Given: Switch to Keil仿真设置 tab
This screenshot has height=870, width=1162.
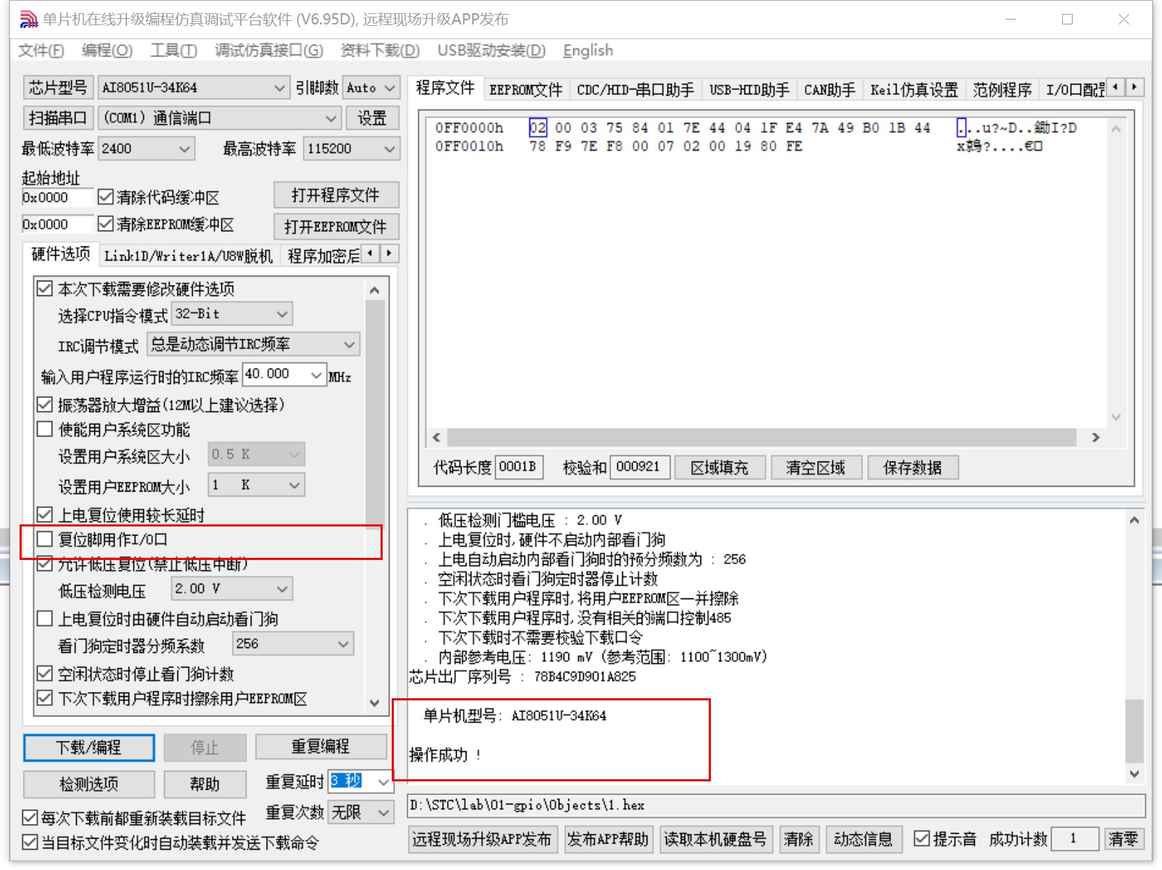Looking at the screenshot, I should (914, 90).
